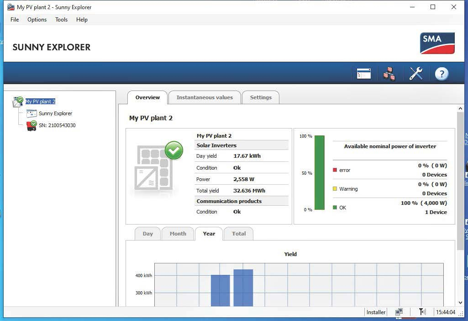
Task: Select Sunny Explorer in the plant tree
Action: 56,113
